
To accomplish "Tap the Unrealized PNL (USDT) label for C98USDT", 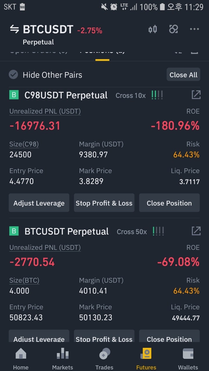I will click(x=45, y=111).
